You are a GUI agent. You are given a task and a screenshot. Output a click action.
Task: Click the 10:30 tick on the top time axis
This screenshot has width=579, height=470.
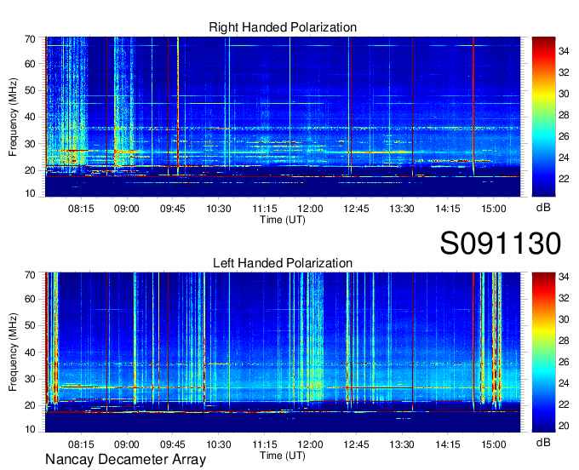coord(219,209)
